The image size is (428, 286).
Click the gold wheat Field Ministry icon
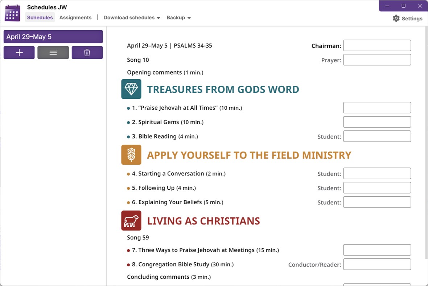pos(131,155)
